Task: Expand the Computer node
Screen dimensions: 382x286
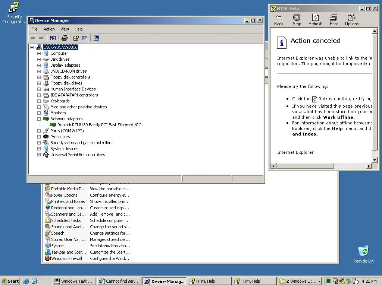Action: tap(39, 53)
